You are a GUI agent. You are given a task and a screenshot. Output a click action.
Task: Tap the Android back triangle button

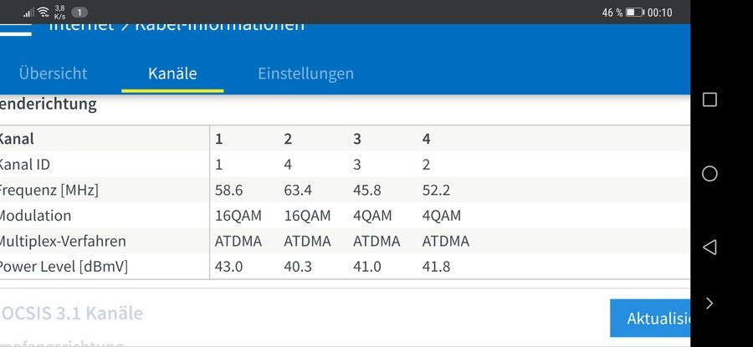click(709, 247)
